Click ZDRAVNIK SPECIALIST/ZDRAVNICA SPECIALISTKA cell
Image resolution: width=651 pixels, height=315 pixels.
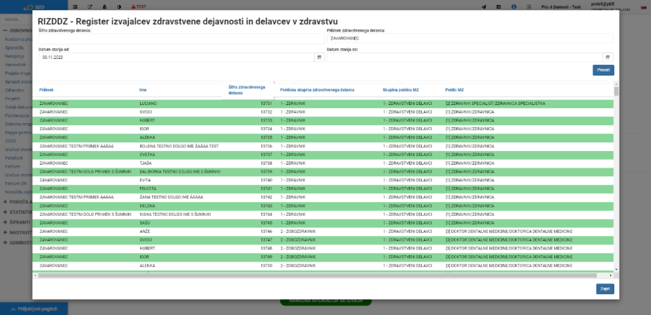495,104
